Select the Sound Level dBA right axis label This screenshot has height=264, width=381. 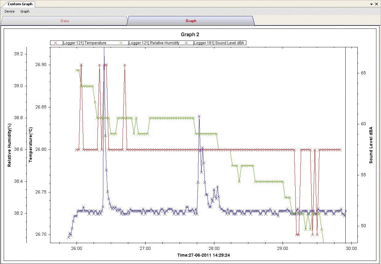[371, 144]
